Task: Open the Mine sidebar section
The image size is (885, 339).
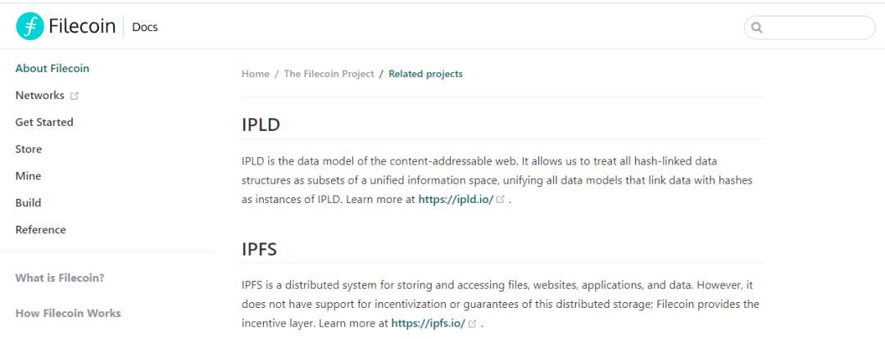Action: 28,176
